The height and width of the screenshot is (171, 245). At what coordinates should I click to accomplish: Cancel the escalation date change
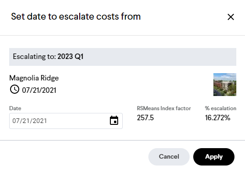click(169, 157)
